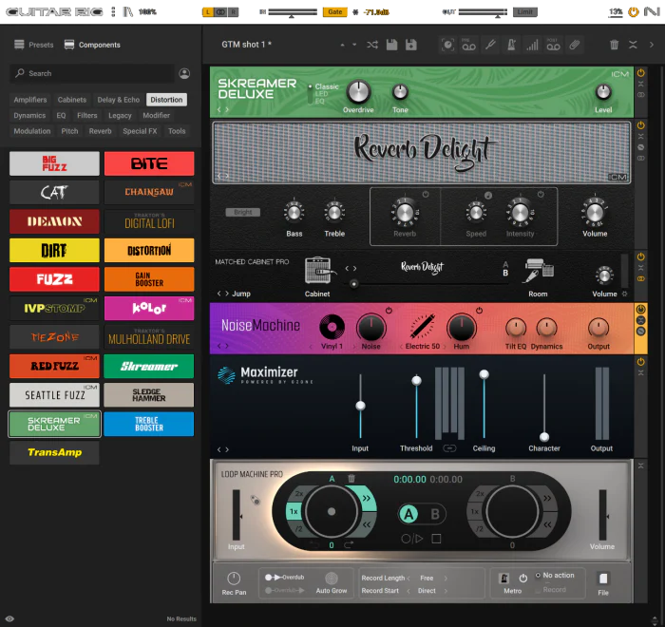Image resolution: width=665 pixels, height=627 pixels.
Task: Select the Reverb category
Action: click(x=100, y=131)
